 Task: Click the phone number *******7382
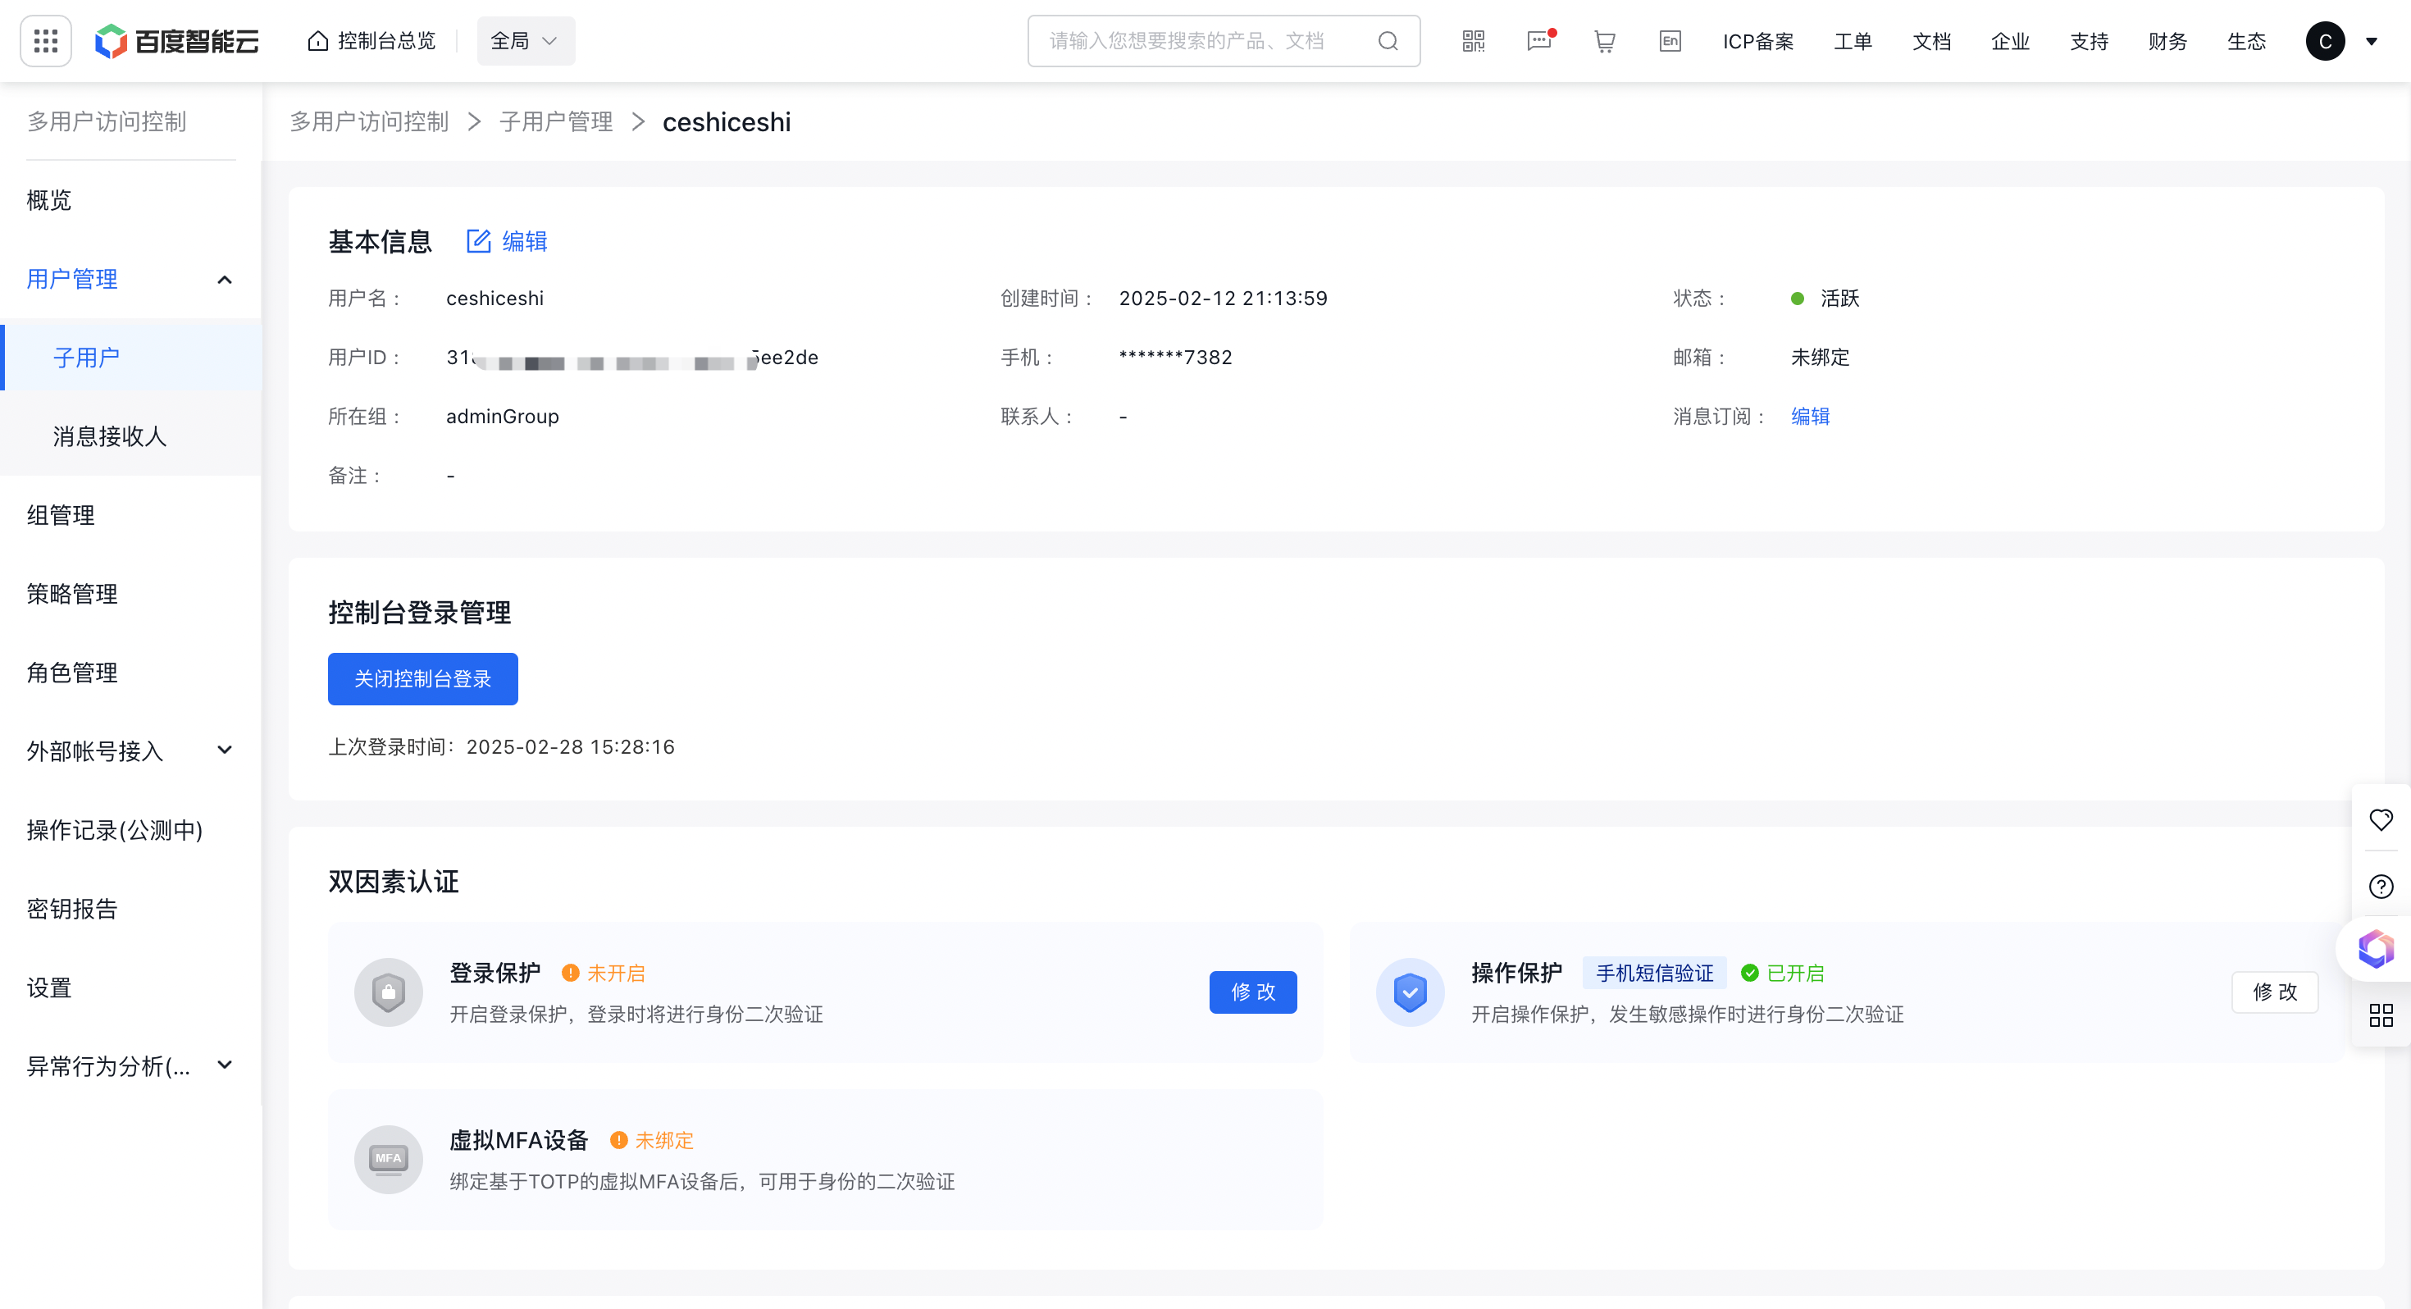click(x=1175, y=358)
